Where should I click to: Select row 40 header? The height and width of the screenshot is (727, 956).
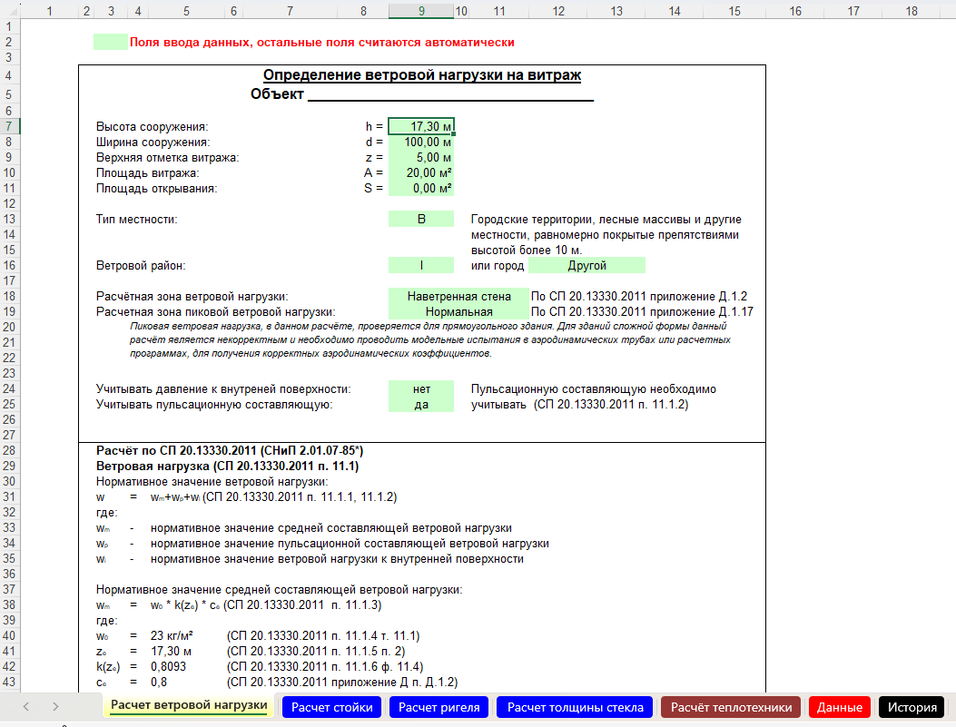[9, 635]
